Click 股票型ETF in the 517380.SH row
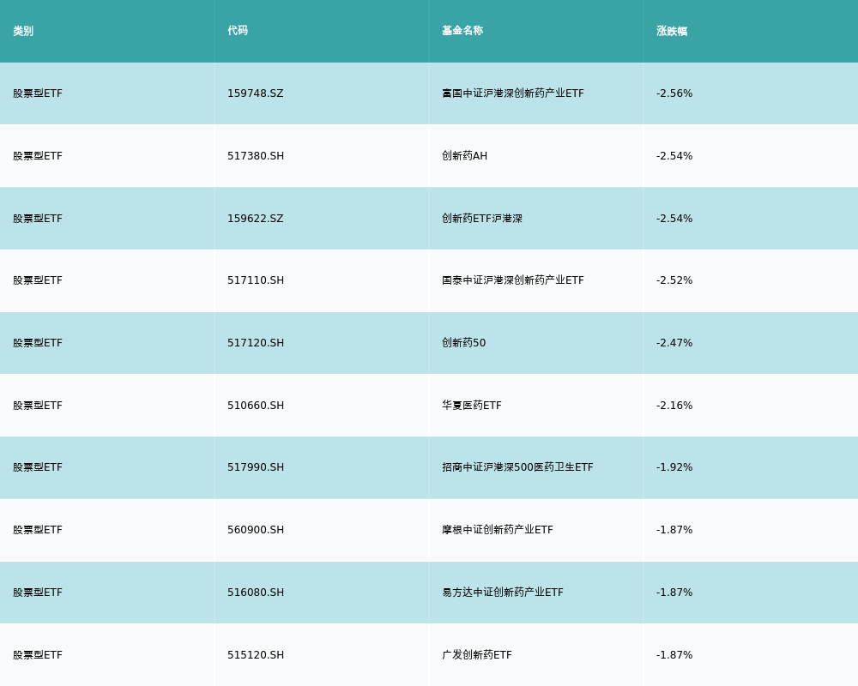This screenshot has height=686, width=858. tap(38, 156)
